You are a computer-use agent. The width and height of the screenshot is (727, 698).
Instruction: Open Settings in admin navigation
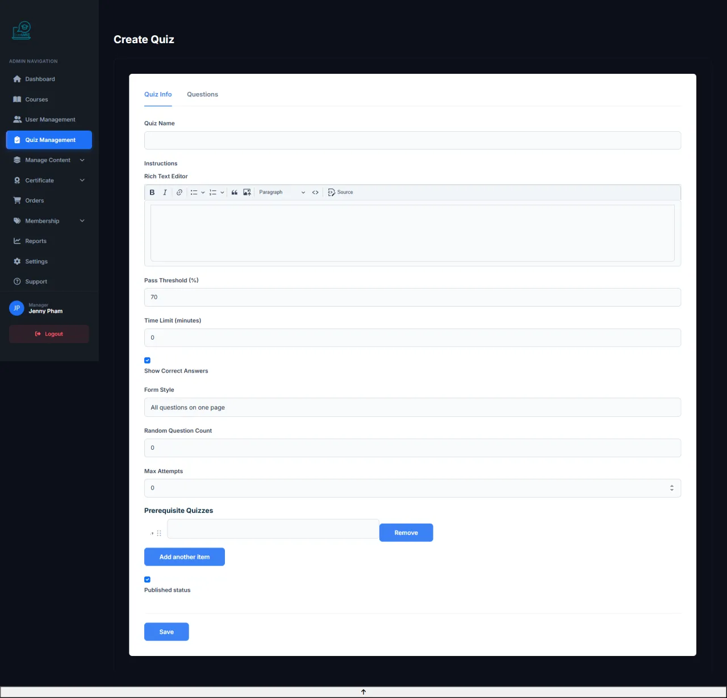[x=49, y=261]
